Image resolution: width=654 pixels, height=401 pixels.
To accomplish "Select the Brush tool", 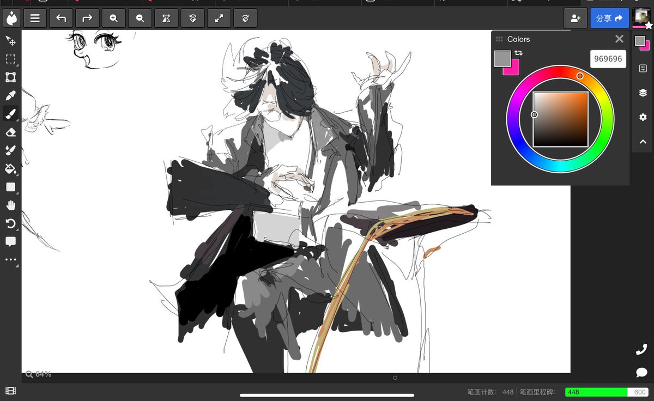I will 10,114.
